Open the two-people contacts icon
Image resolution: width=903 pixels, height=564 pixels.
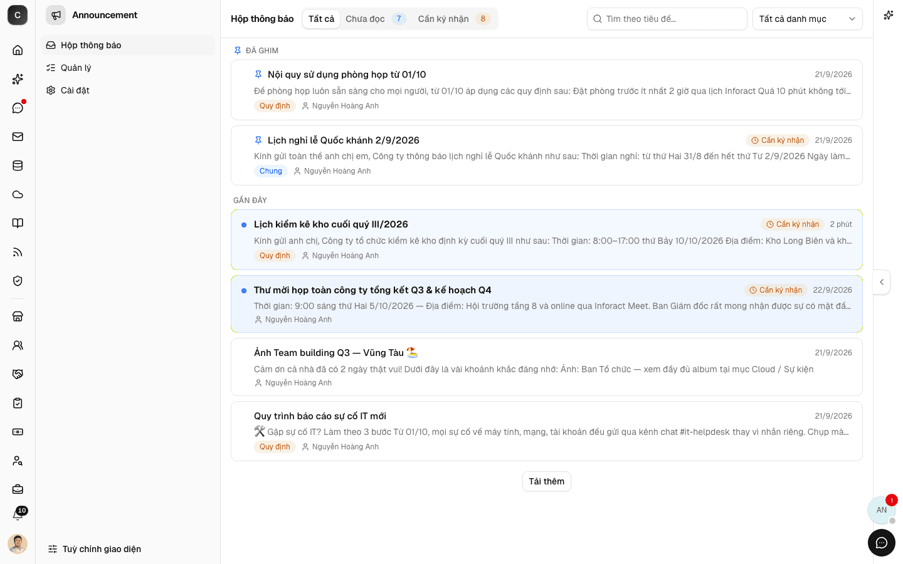pos(18,345)
